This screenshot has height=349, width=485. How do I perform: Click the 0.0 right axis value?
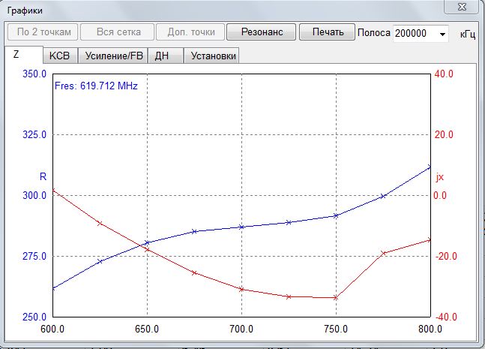tap(440, 195)
